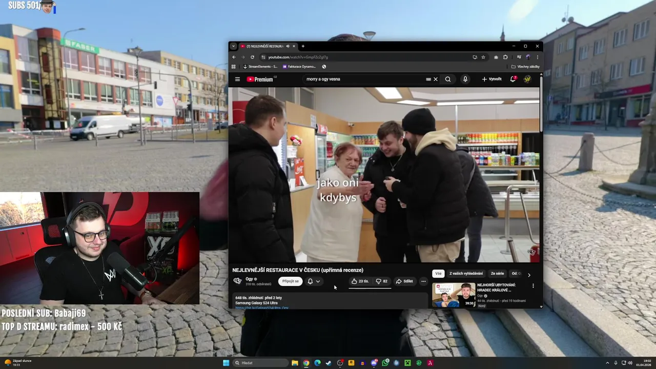Open the Západ slunce weather widget
The width and height of the screenshot is (656, 369).
pyautogui.click(x=18, y=362)
